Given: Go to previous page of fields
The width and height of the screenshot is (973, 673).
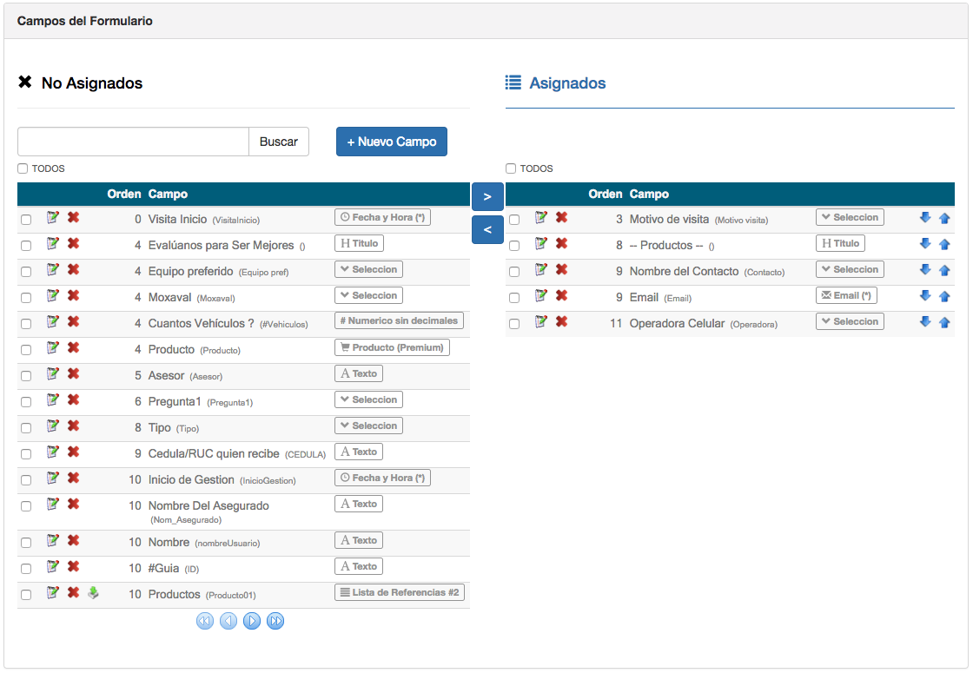Looking at the screenshot, I should click(x=228, y=621).
